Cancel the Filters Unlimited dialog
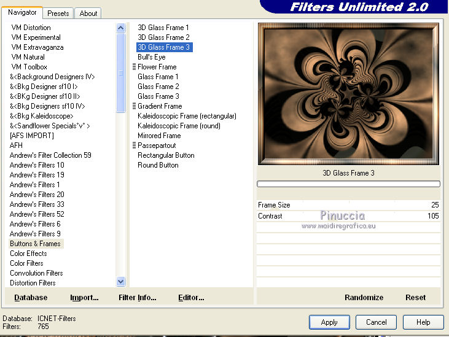 coord(377,322)
